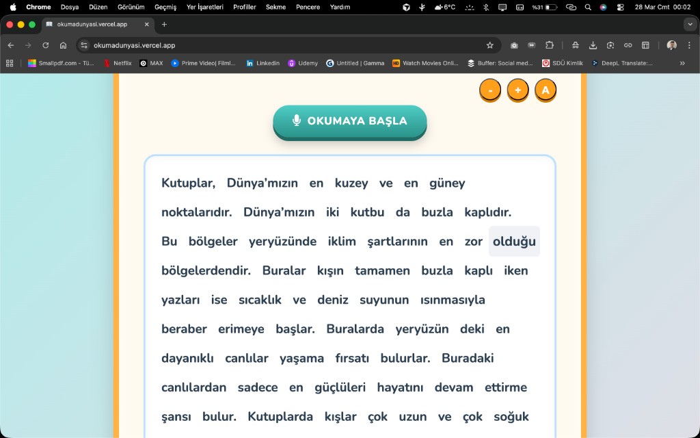Expand hidden bookmarks overflow chevron
The height and width of the screenshot is (438, 700).
pos(682,63)
